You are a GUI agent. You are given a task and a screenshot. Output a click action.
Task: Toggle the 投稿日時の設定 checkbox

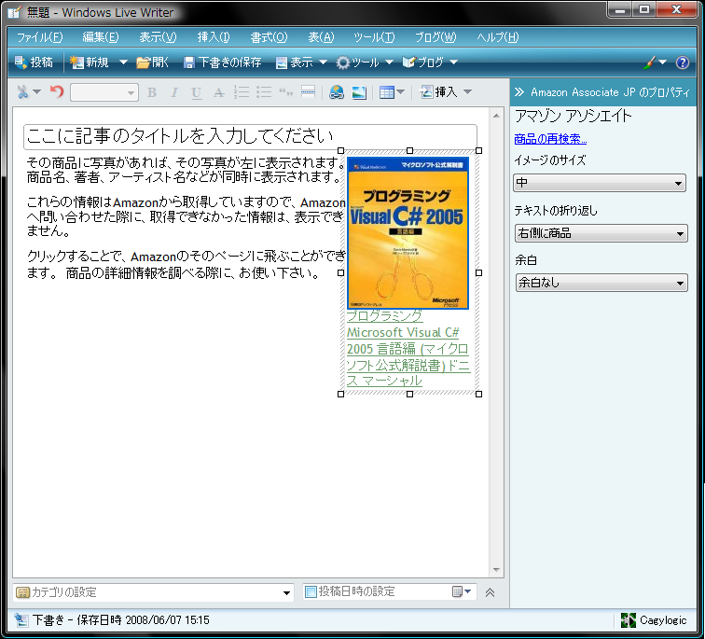[311, 591]
